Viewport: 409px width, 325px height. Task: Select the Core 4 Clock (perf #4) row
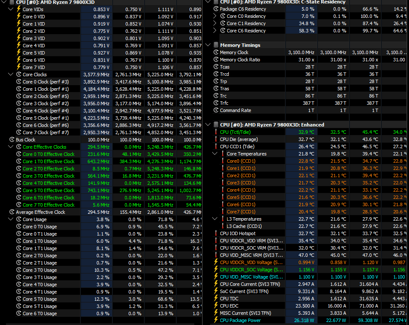pos(101,111)
